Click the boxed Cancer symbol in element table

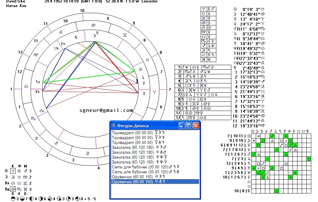[13, 189]
